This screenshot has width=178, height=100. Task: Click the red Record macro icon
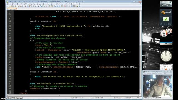point(65,6)
